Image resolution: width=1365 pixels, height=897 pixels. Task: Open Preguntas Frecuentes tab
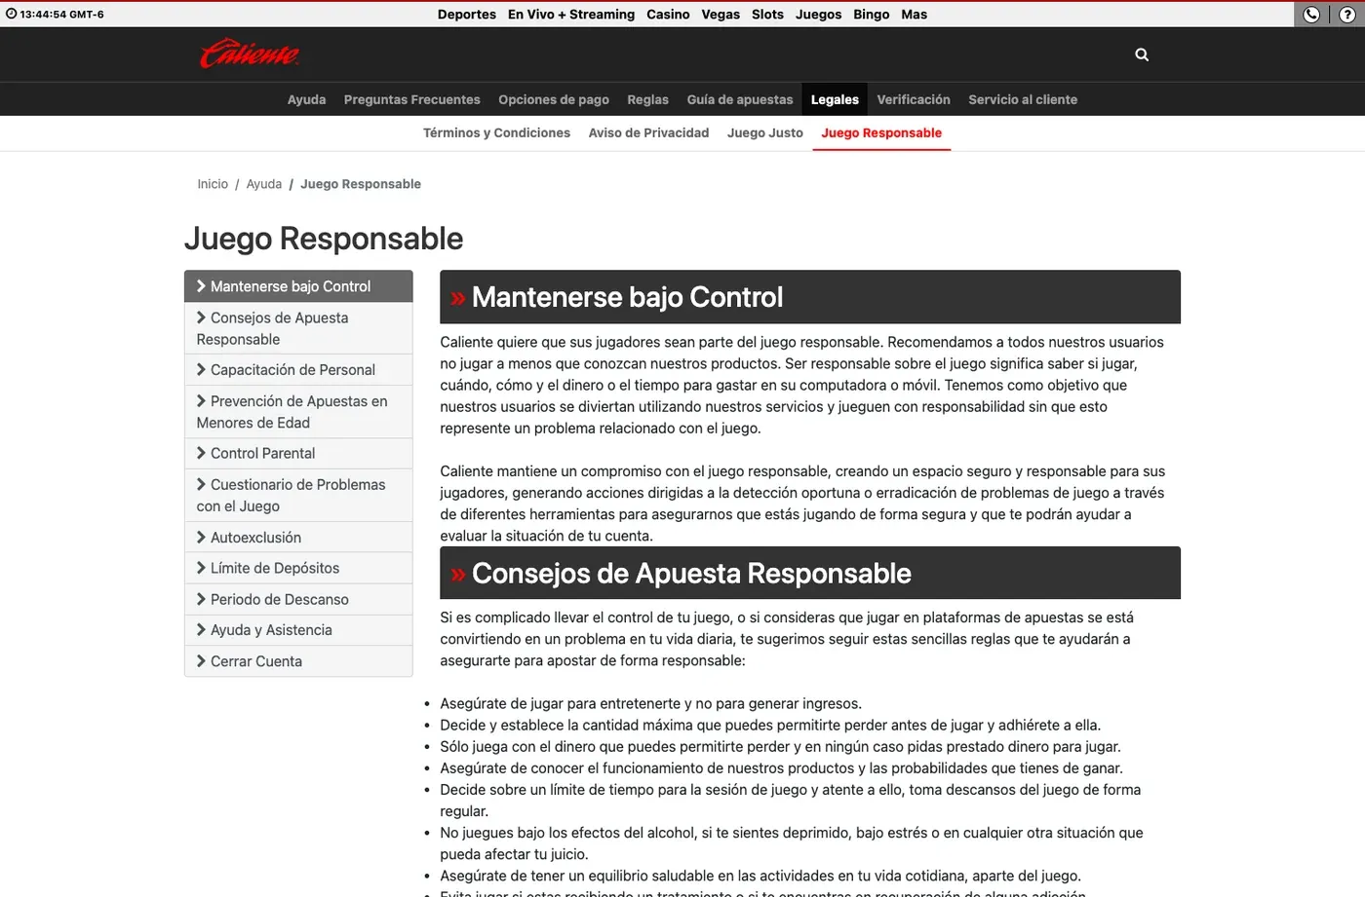click(x=412, y=99)
